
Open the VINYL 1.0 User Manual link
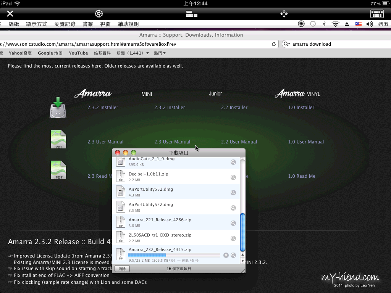tap(306, 142)
